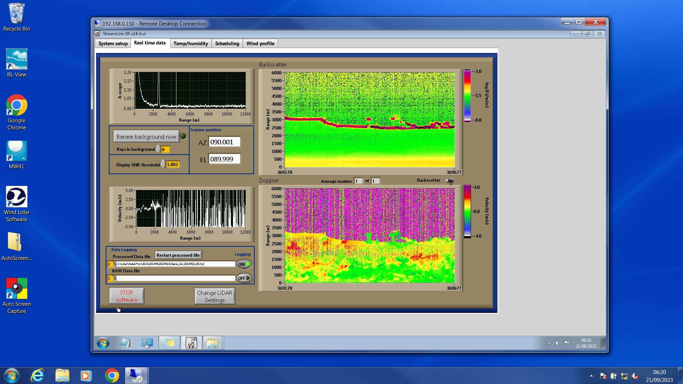Click the remote Start orb in the RDP session
Screen dimensions: 683x384
[x=103, y=343]
